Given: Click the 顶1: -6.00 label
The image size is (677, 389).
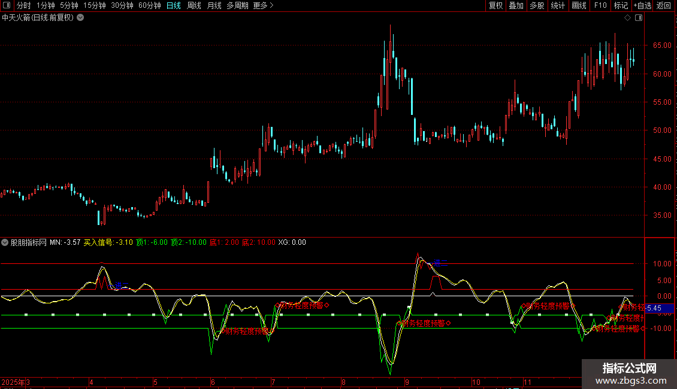Looking at the screenshot, I should (152, 242).
